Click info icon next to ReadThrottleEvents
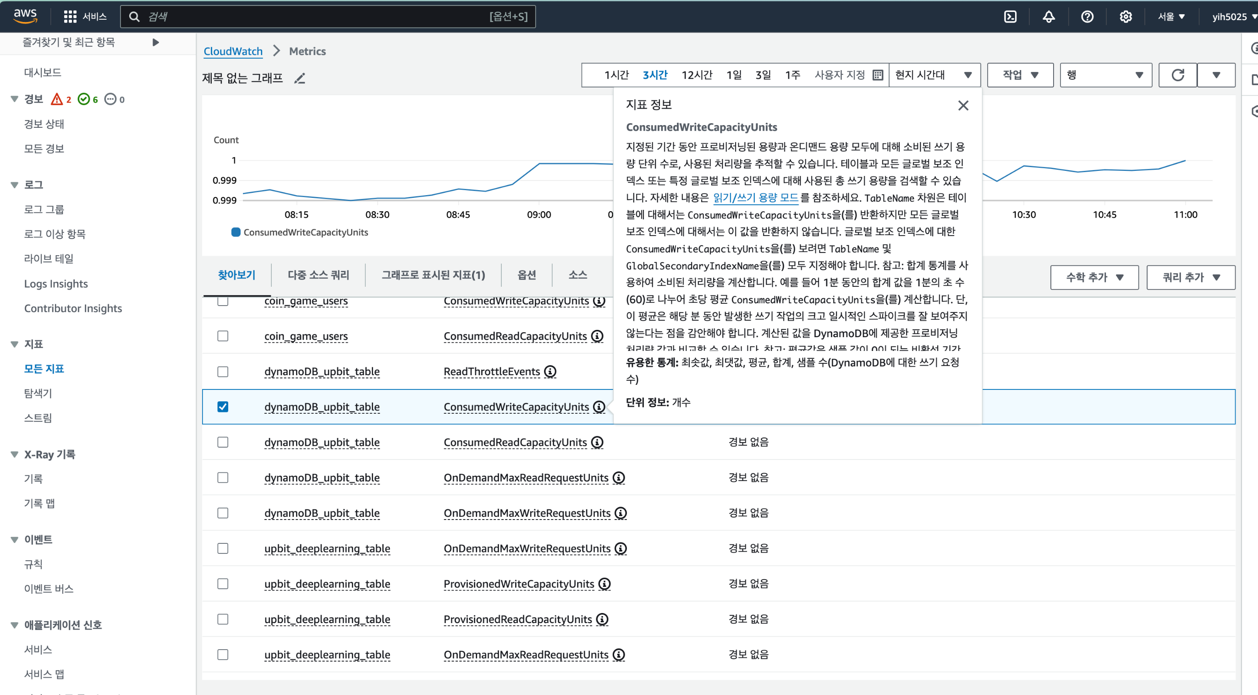This screenshot has width=1258, height=695. 550,372
